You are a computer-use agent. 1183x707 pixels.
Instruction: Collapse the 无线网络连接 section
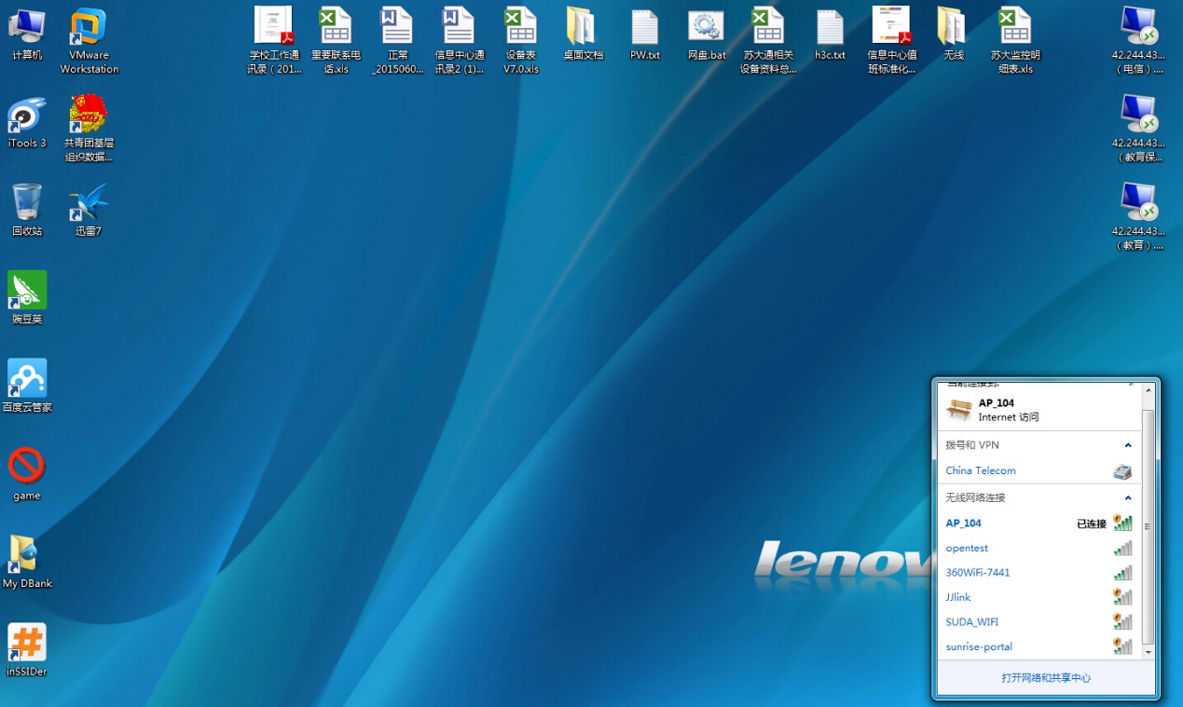pyautogui.click(x=1128, y=498)
